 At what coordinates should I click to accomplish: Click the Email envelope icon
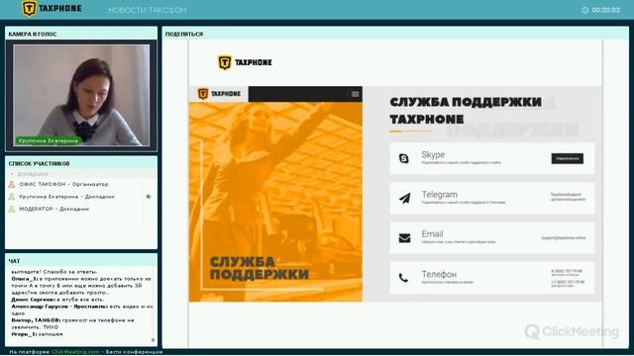(x=404, y=238)
